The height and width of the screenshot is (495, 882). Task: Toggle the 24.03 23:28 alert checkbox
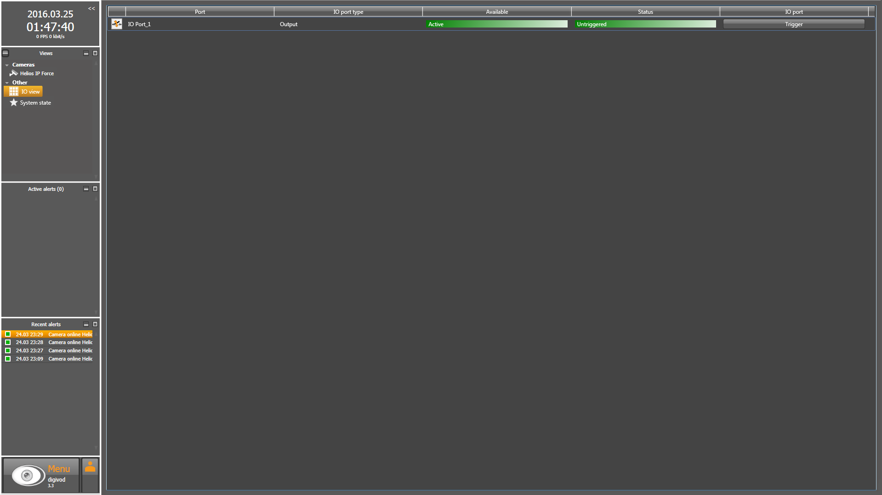point(8,343)
